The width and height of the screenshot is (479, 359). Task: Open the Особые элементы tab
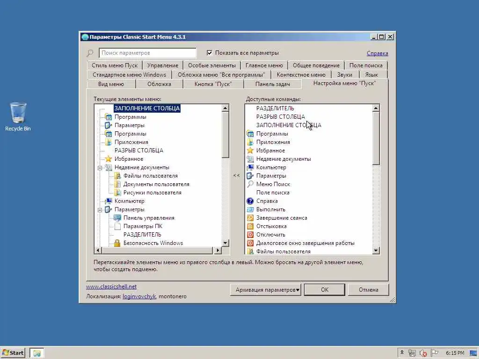pyautogui.click(x=212, y=65)
